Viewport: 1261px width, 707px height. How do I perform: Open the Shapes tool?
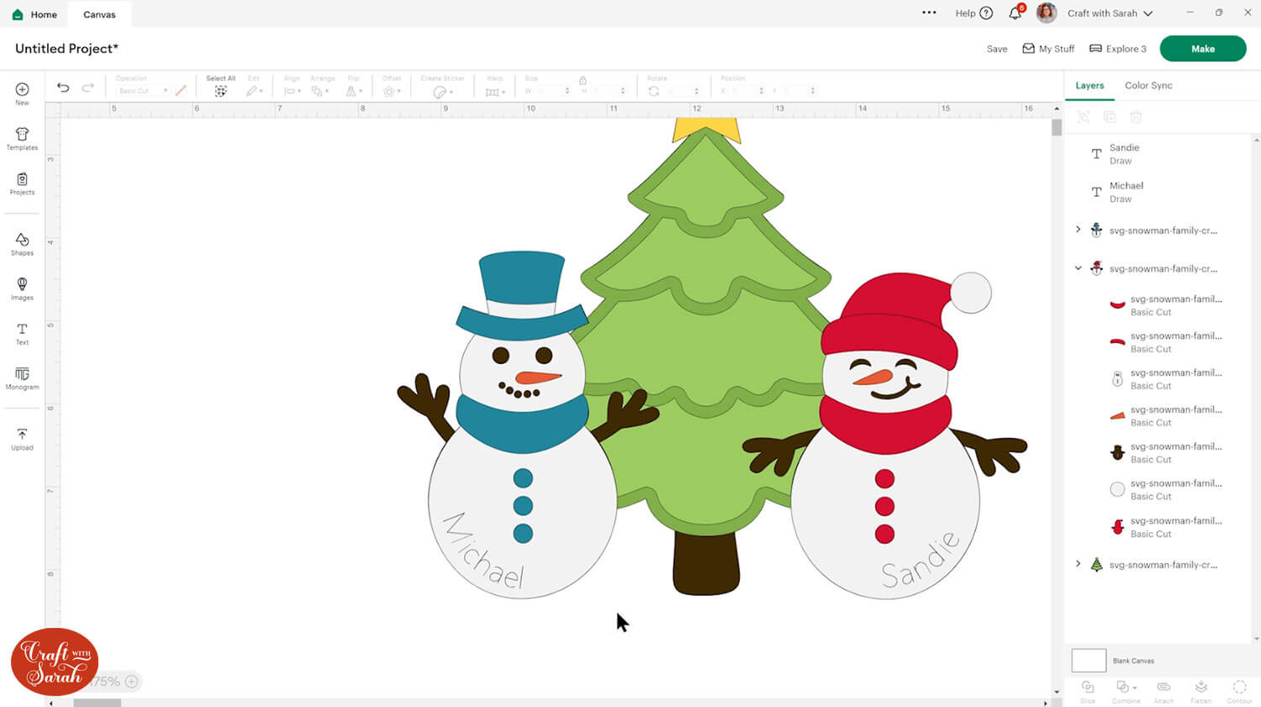pos(22,244)
